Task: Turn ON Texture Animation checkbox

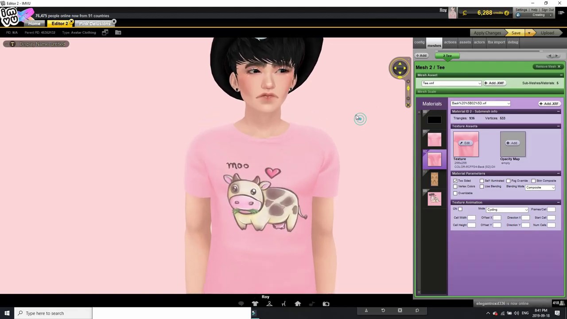Action: tap(460, 209)
